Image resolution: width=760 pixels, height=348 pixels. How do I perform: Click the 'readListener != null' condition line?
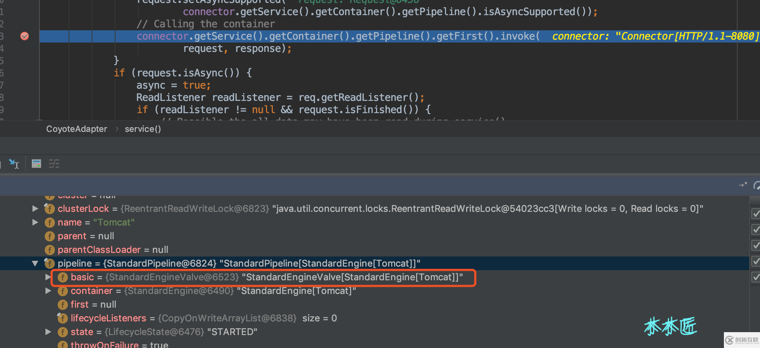click(x=284, y=110)
